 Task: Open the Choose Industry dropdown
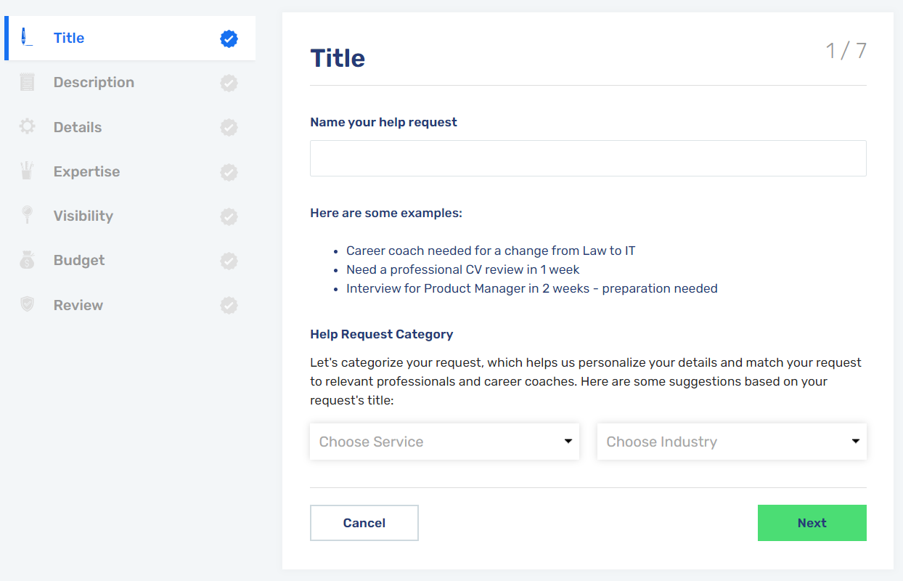click(732, 442)
